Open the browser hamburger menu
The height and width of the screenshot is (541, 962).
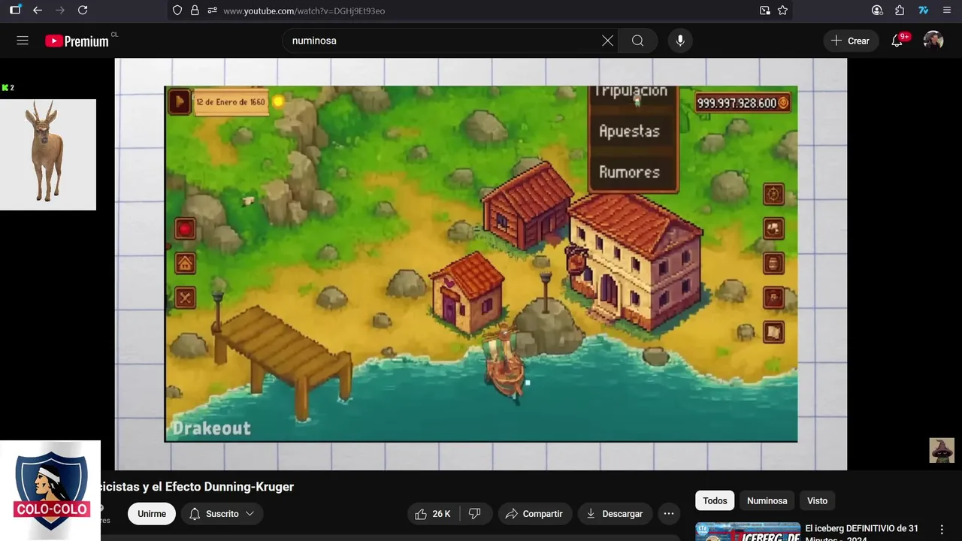[947, 11]
